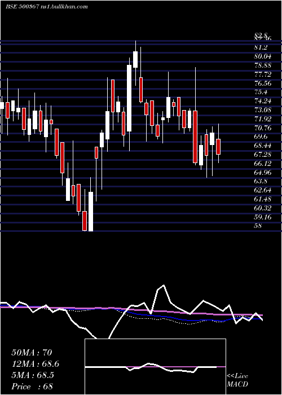282x395 pixels.
Task: Click the 69.6 price level label
Action: pyautogui.click(x=261, y=137)
